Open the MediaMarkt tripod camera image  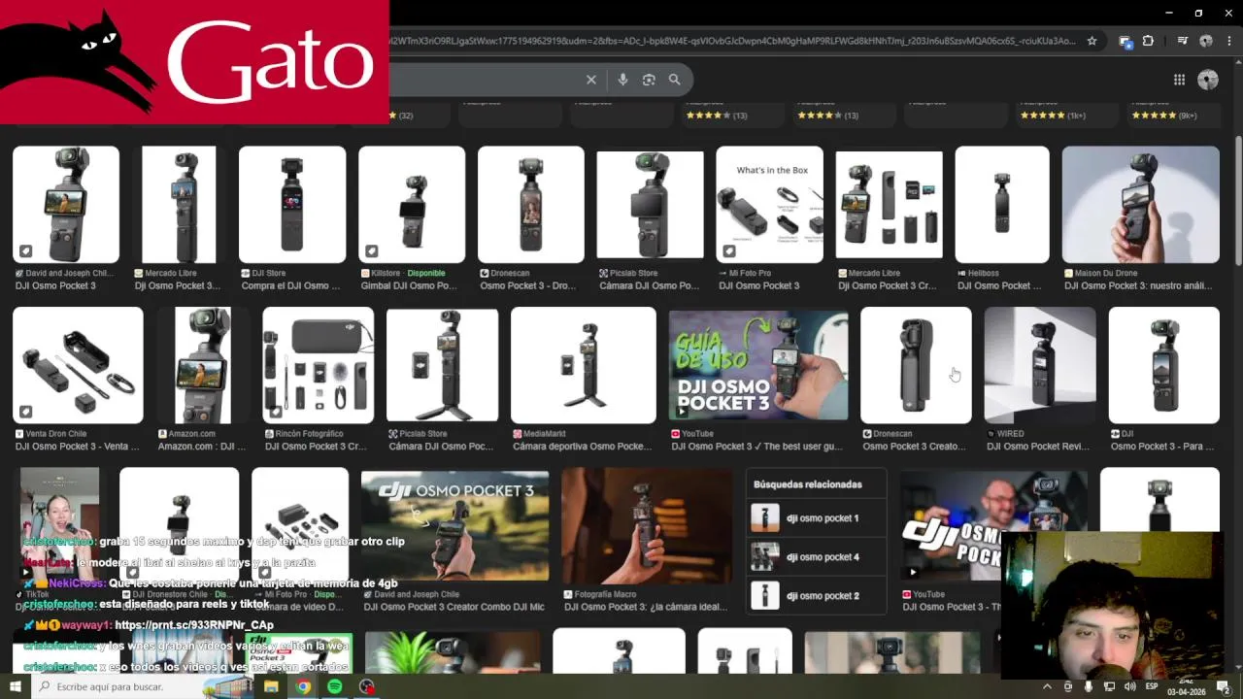[x=583, y=366]
